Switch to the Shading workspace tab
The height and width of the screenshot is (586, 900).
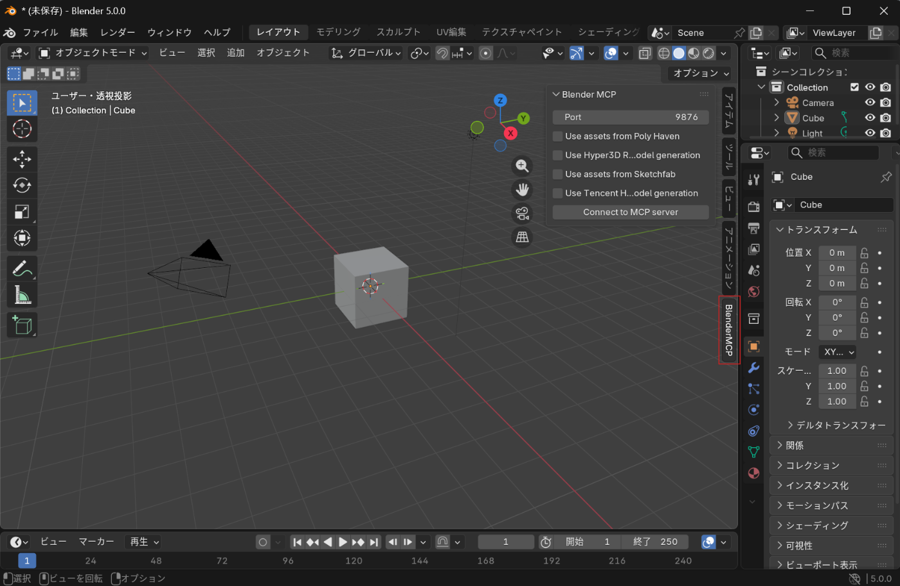coord(607,32)
